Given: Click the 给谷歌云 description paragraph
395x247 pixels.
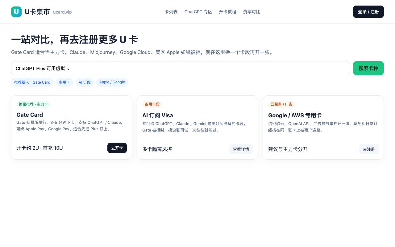Looking at the screenshot, I should click(323, 127).
